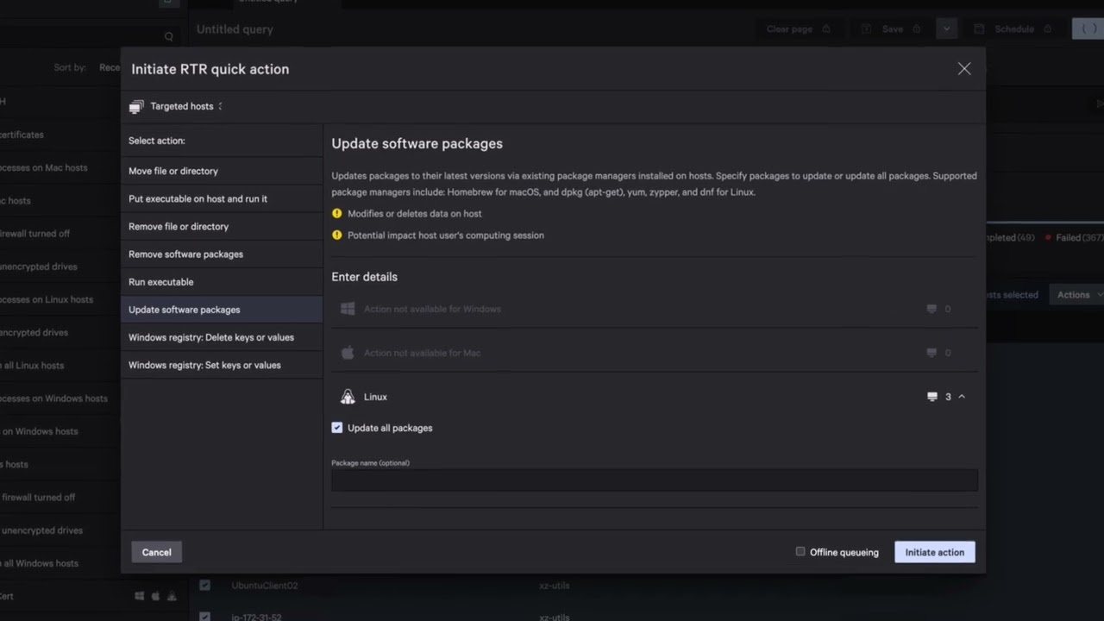
Task: Click the Linux section label
Action: click(x=375, y=397)
